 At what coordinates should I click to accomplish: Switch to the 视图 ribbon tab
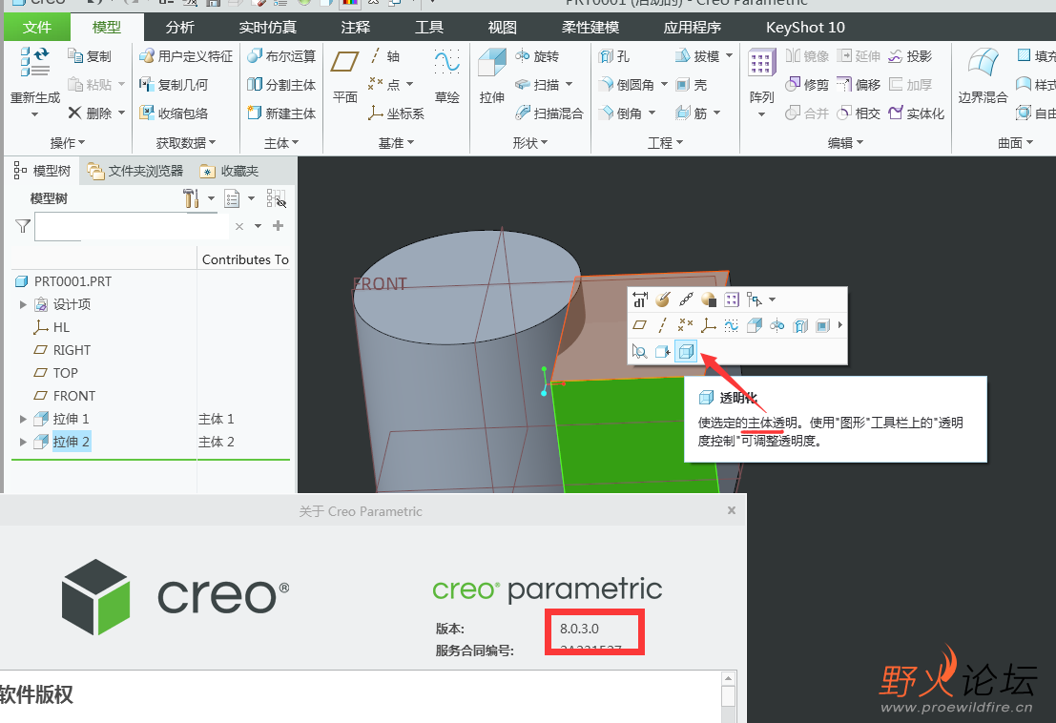click(x=503, y=27)
